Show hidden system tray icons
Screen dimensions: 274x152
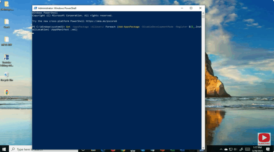pyautogui.click(x=221, y=149)
